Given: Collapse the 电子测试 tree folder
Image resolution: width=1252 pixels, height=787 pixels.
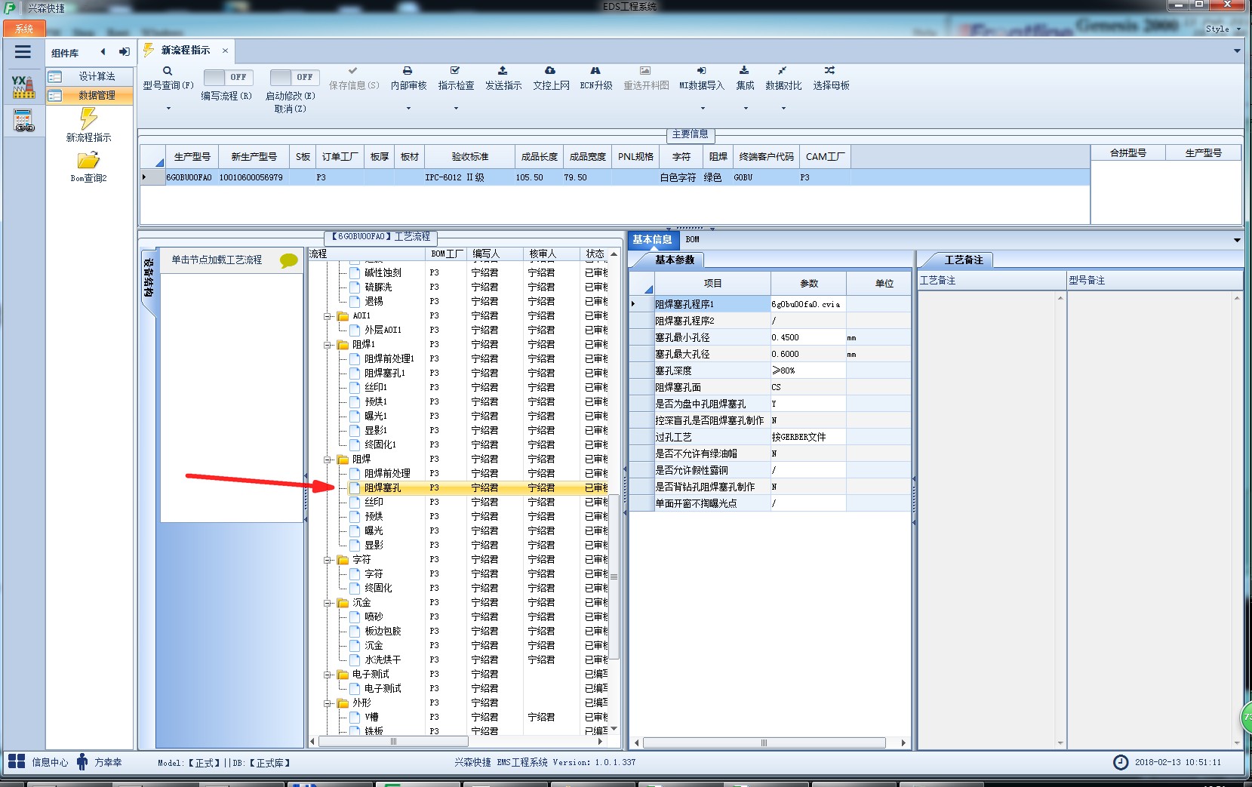Looking at the screenshot, I should pos(328,675).
